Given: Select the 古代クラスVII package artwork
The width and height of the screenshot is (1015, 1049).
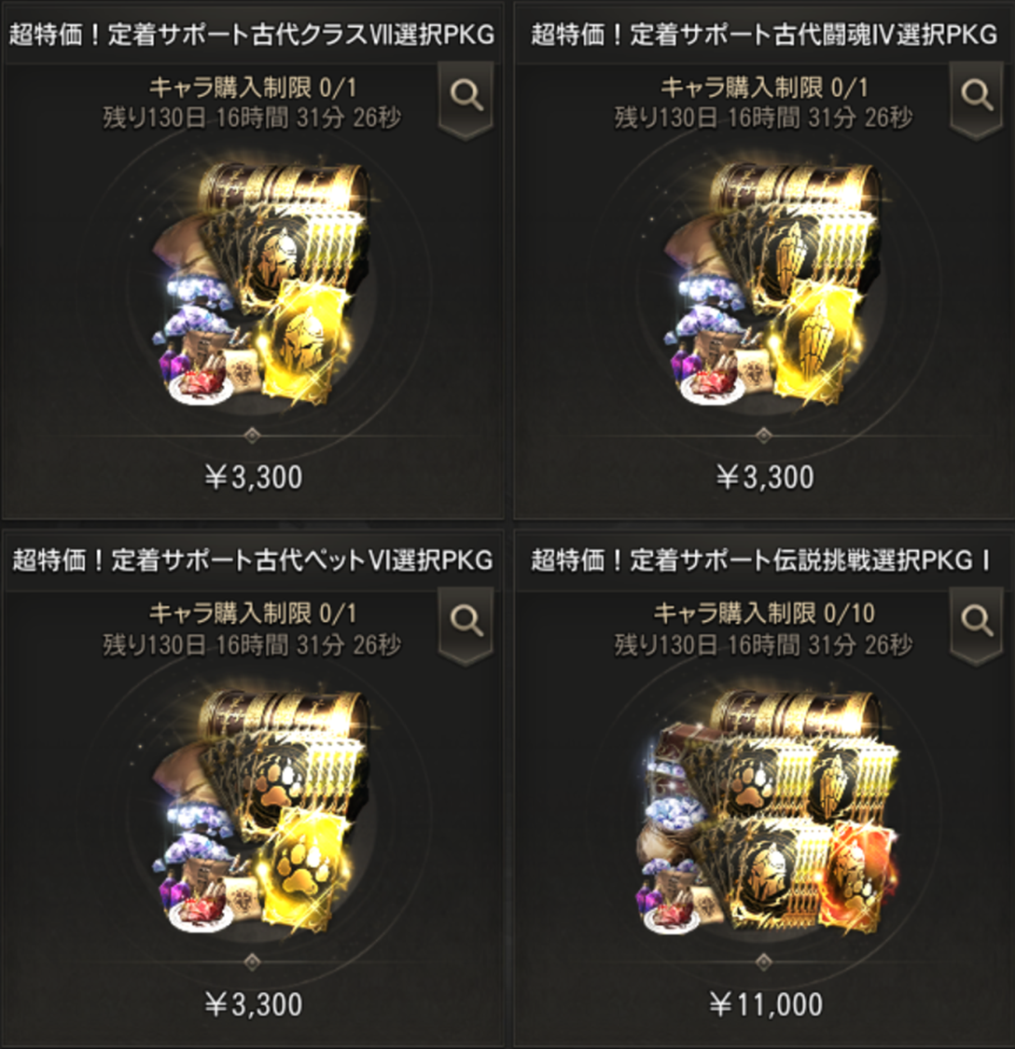Looking at the screenshot, I should click(x=261, y=284).
